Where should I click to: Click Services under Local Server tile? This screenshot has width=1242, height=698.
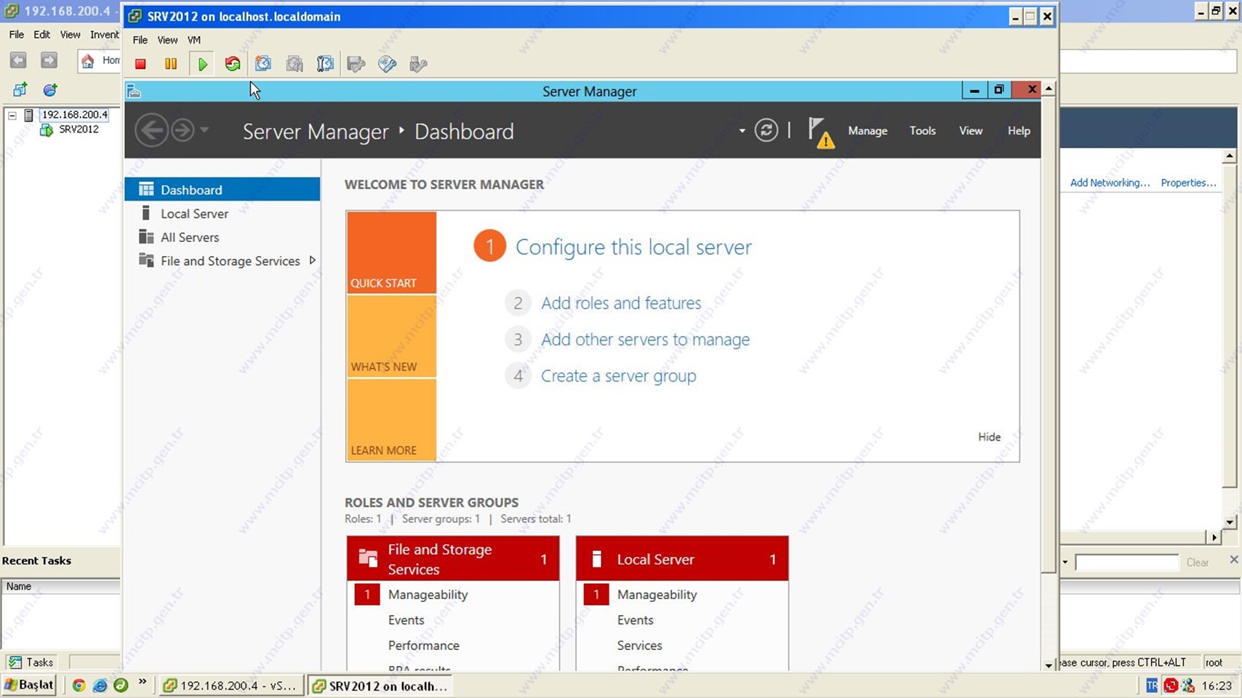639,645
